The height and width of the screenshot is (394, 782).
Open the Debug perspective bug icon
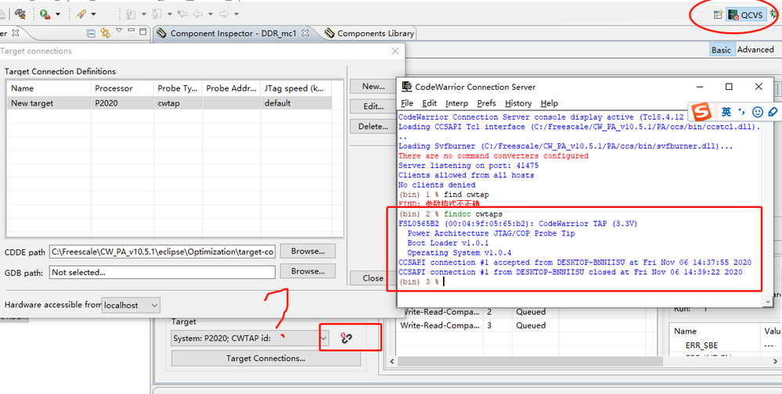(x=775, y=15)
